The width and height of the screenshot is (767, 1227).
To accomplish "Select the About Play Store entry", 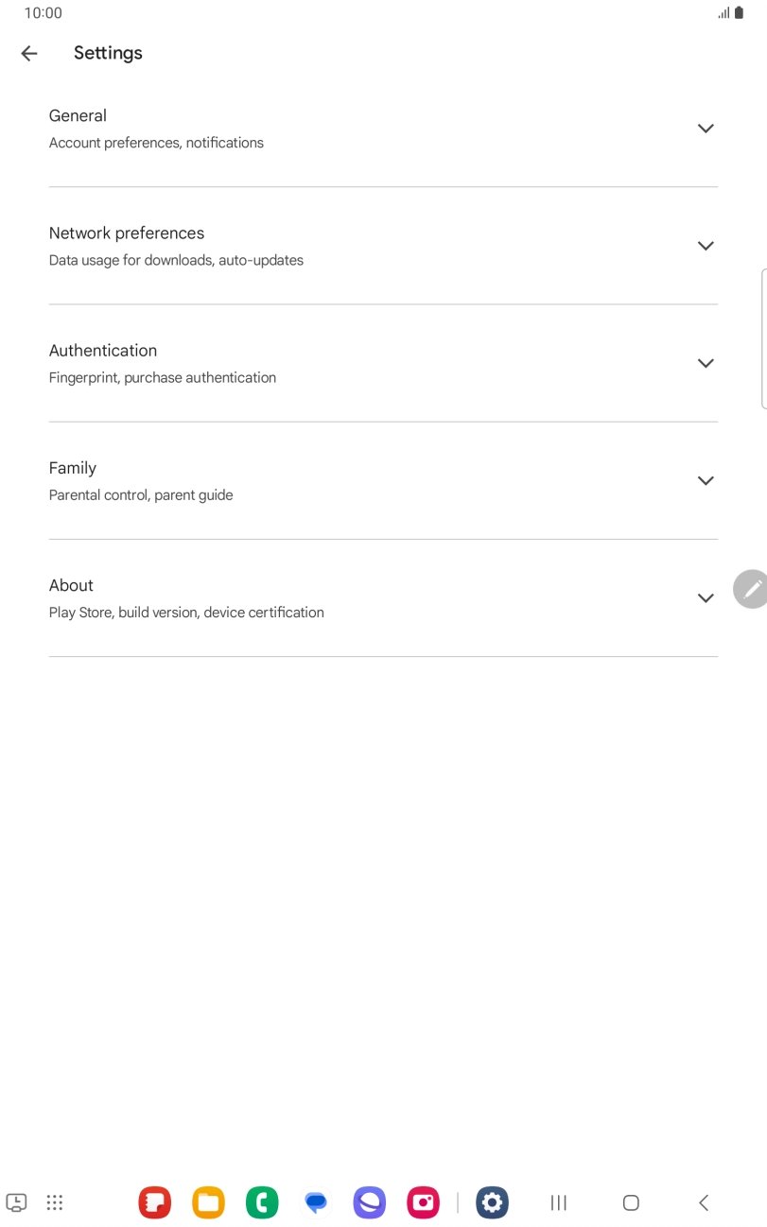I will click(x=186, y=597).
